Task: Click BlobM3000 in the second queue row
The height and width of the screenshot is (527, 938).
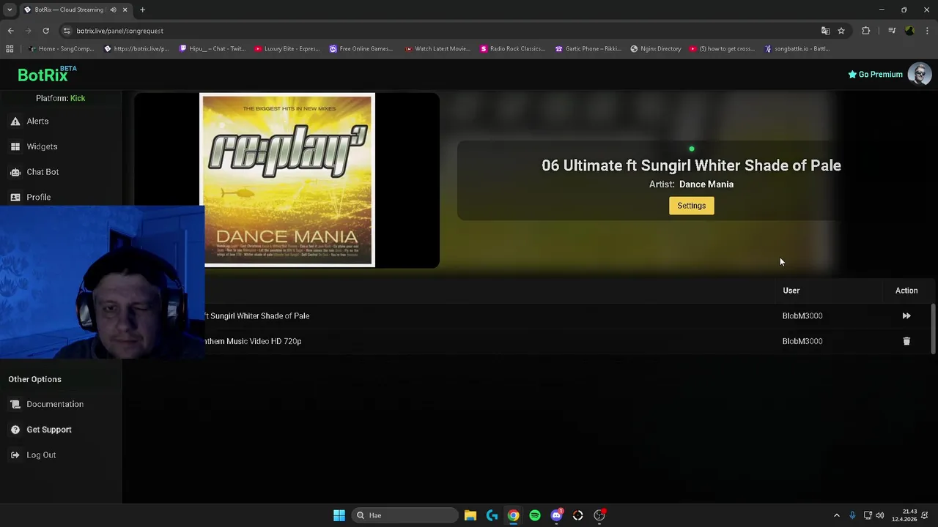Action: pos(802,341)
